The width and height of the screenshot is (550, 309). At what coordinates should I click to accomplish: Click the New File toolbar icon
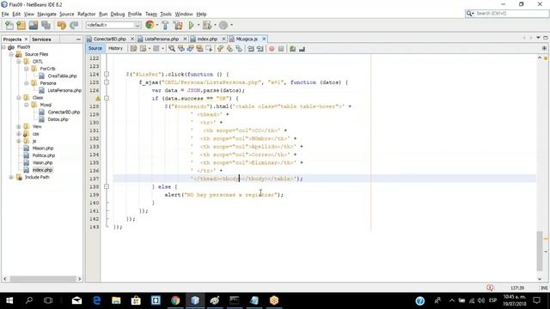click(9, 25)
